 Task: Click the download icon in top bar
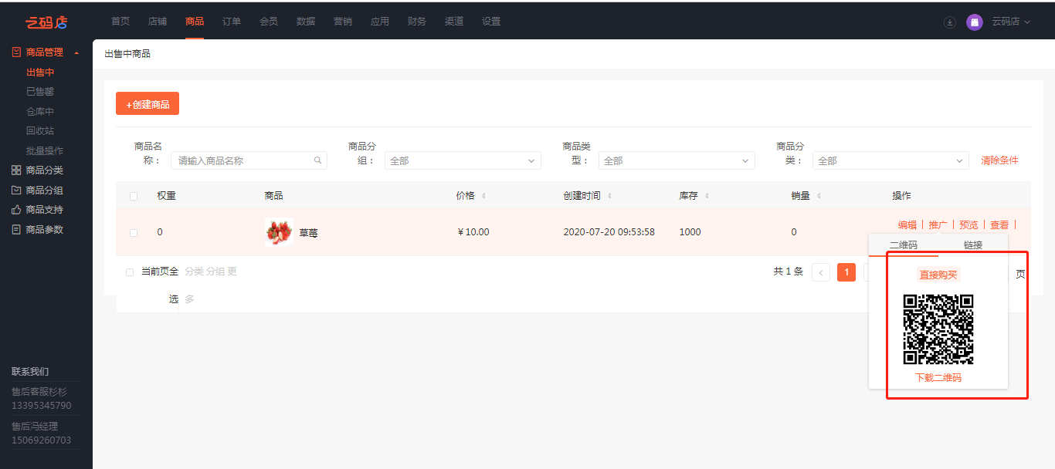click(950, 22)
